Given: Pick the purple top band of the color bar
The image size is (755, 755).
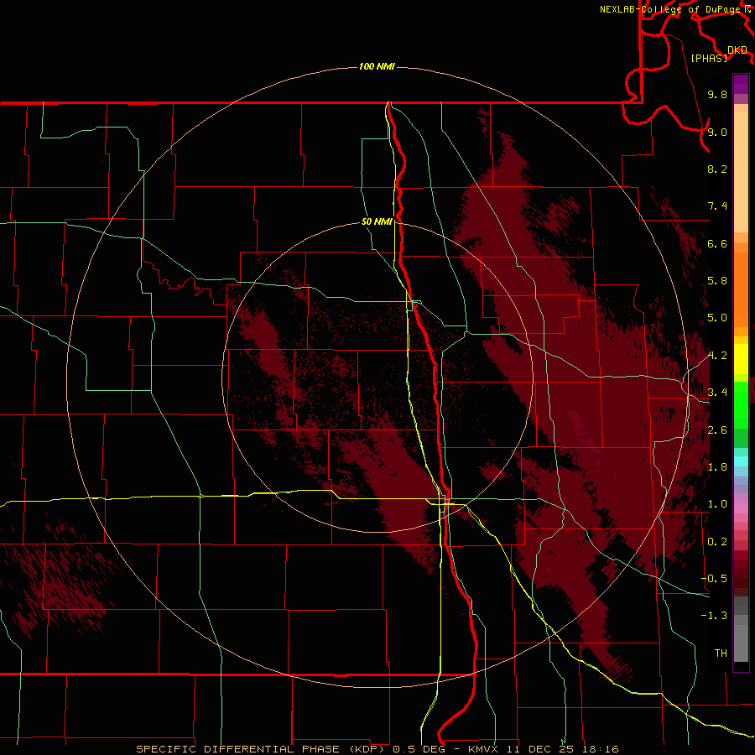Looking at the screenshot, I should click(x=741, y=84).
